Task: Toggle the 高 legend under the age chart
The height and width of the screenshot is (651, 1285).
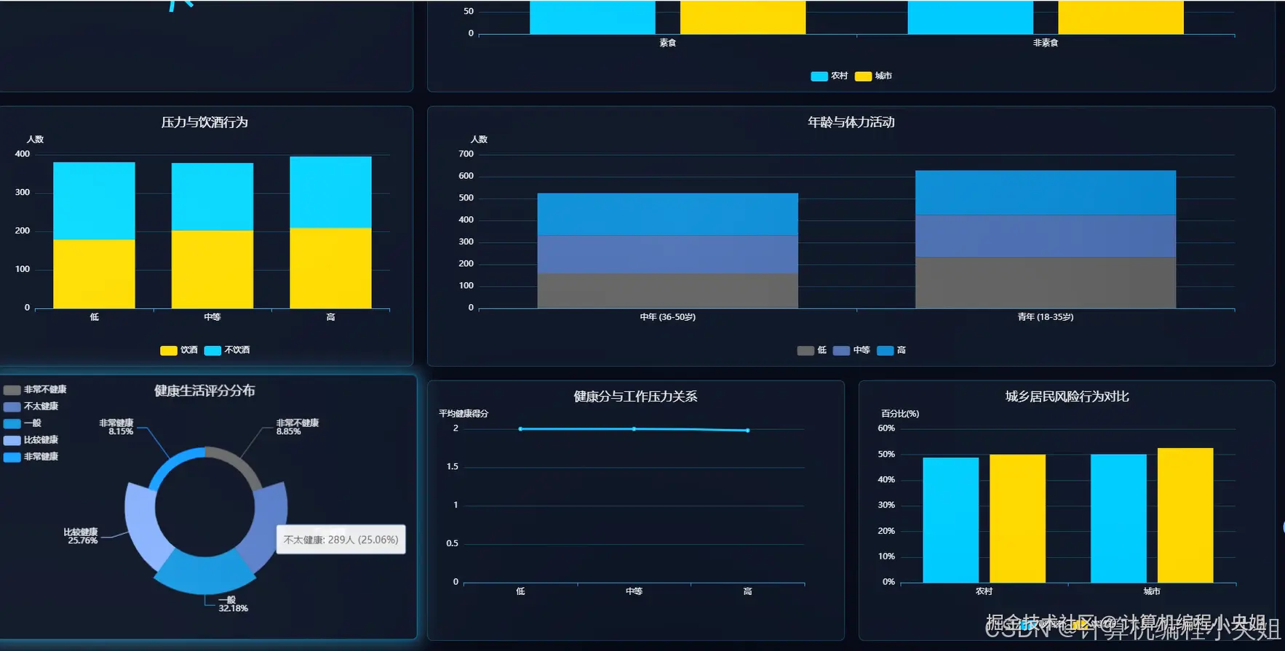Action: (891, 350)
